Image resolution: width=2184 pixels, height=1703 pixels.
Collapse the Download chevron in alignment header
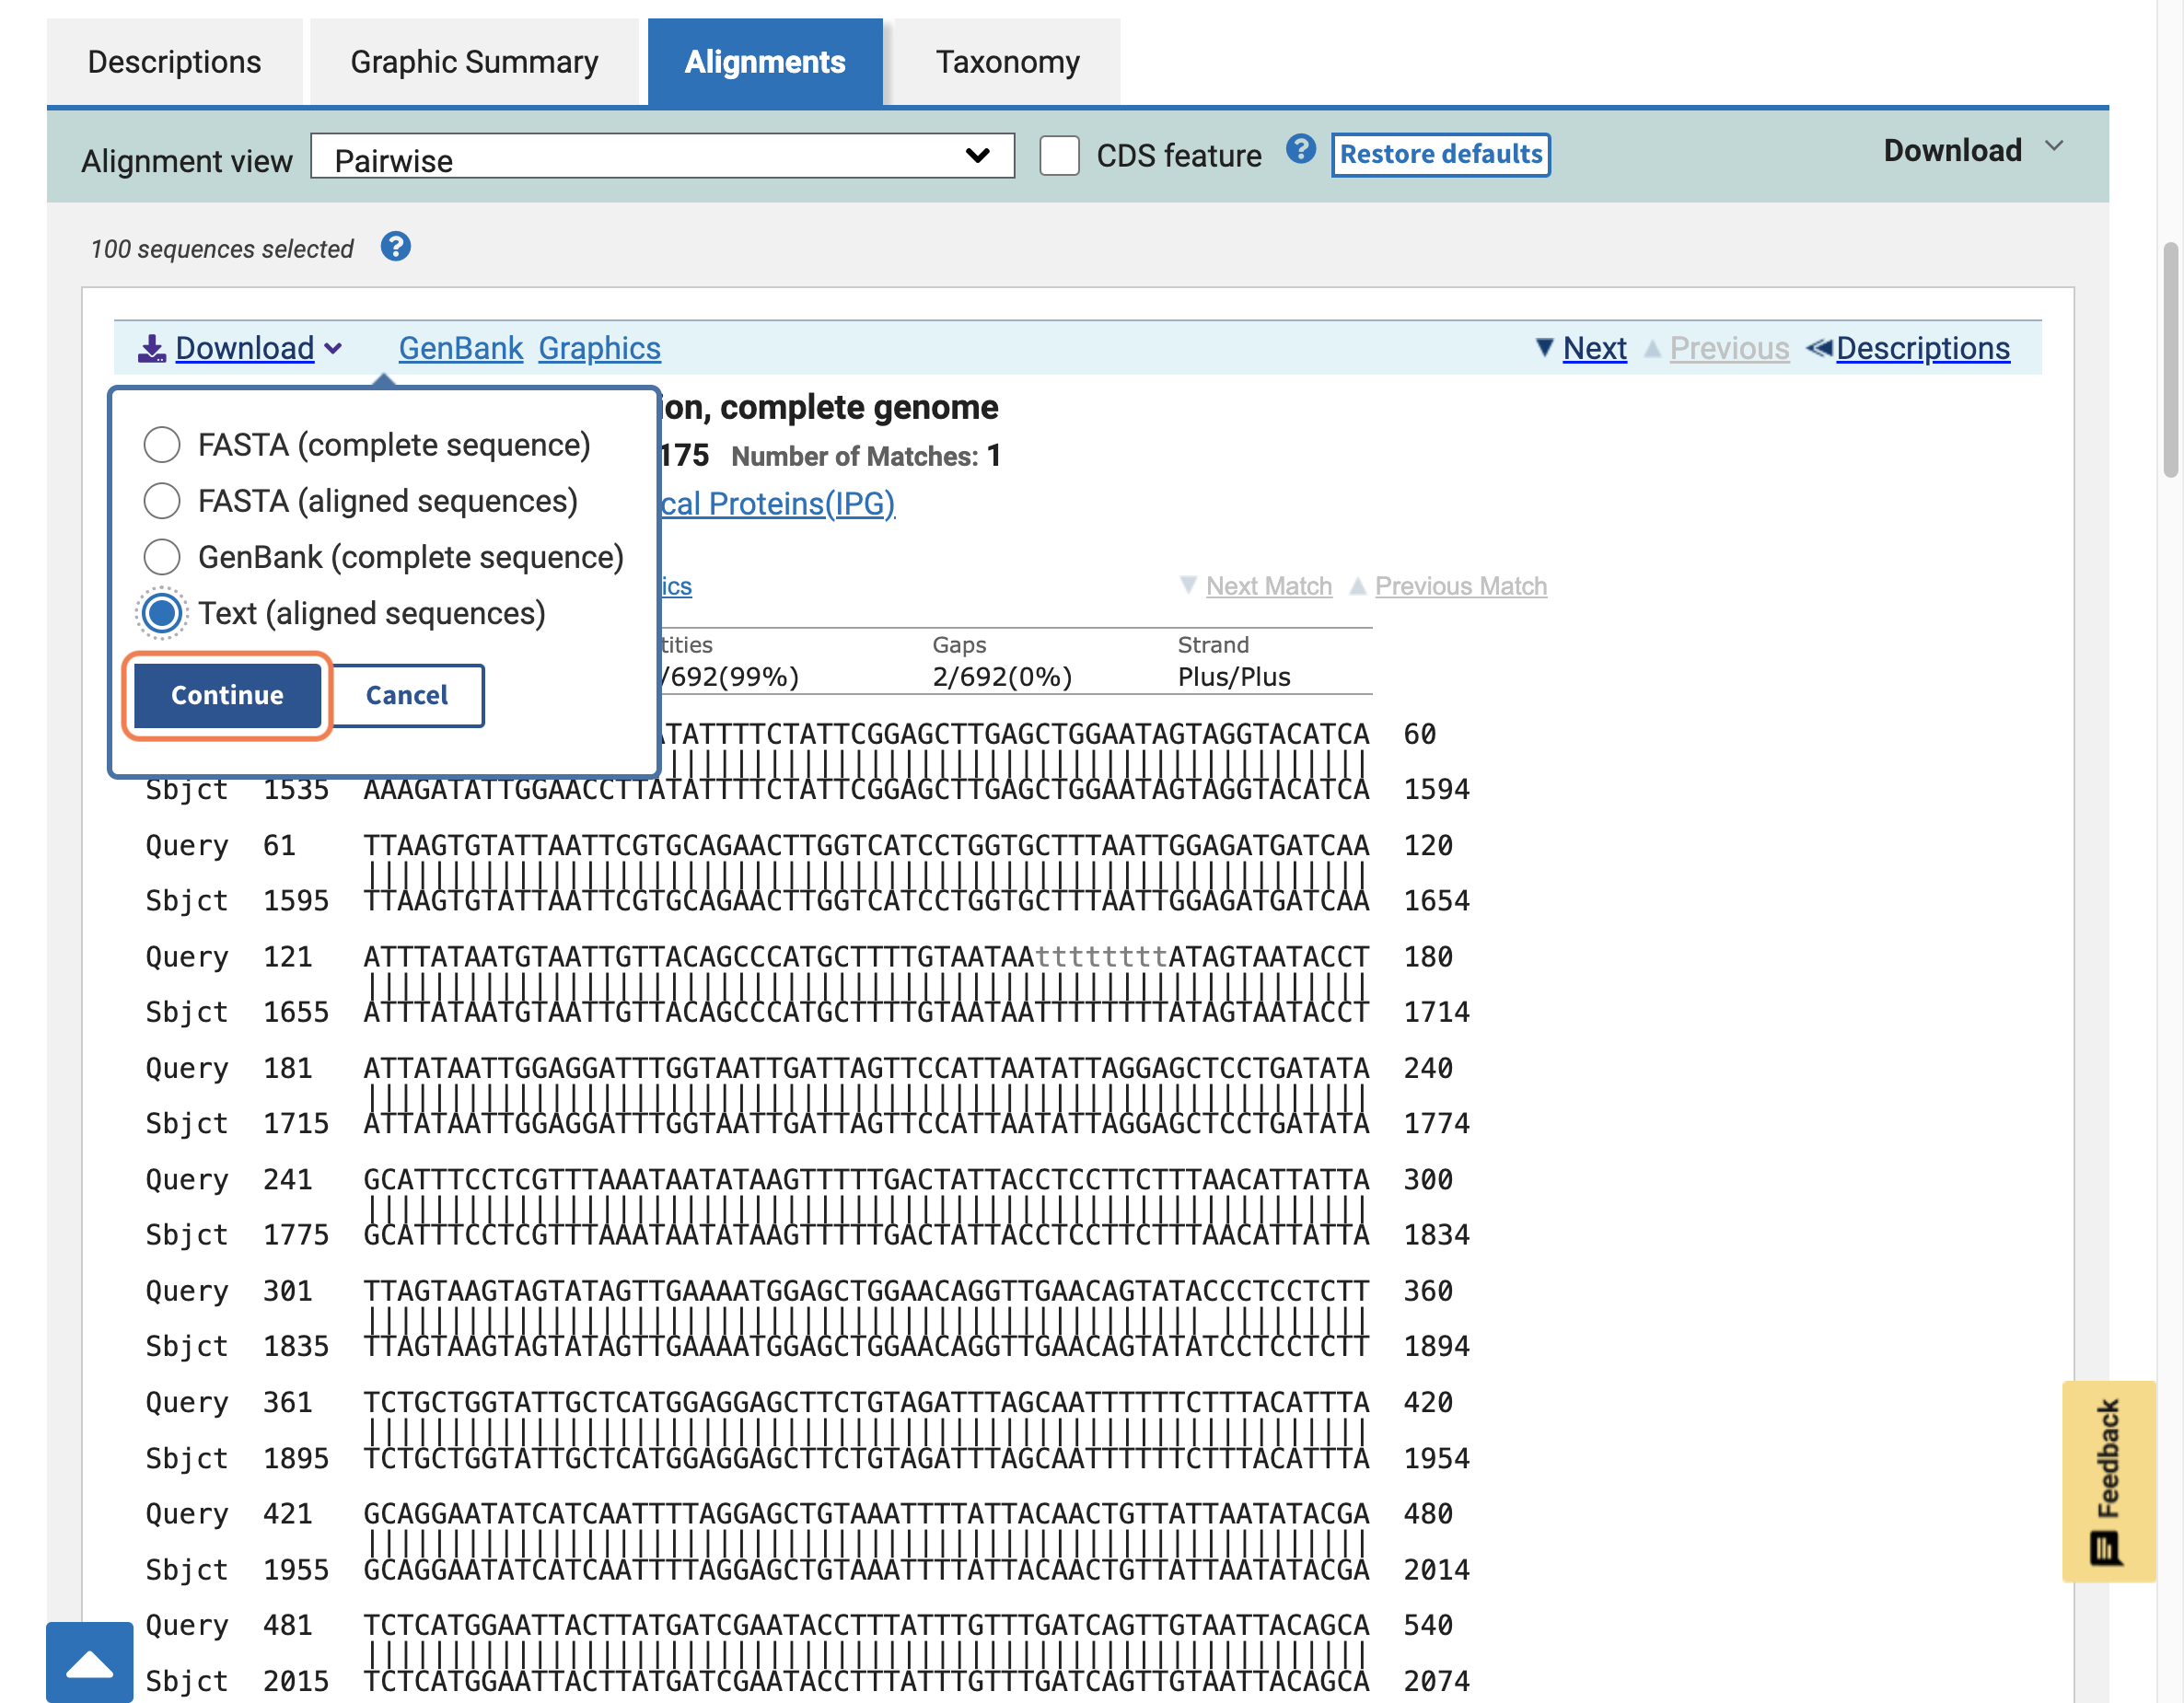click(x=333, y=349)
